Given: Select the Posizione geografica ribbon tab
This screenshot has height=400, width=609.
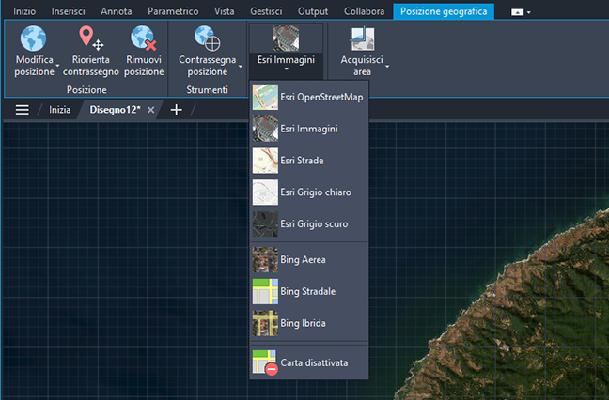Looking at the screenshot, I should tap(444, 11).
